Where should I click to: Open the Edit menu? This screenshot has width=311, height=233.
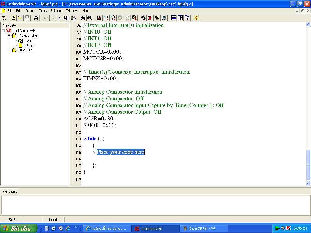pos(19,11)
